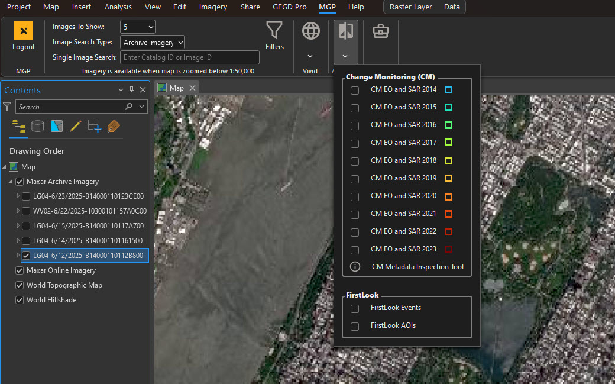Click the Map tab icon
This screenshot has height=384, width=615.
(162, 88)
